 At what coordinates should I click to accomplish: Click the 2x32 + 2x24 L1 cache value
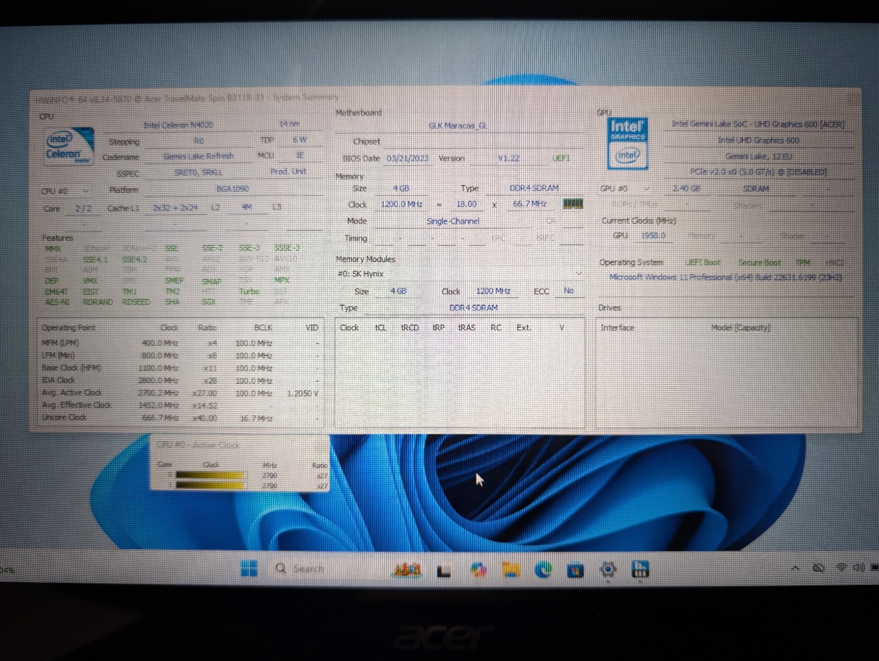pyautogui.click(x=175, y=208)
